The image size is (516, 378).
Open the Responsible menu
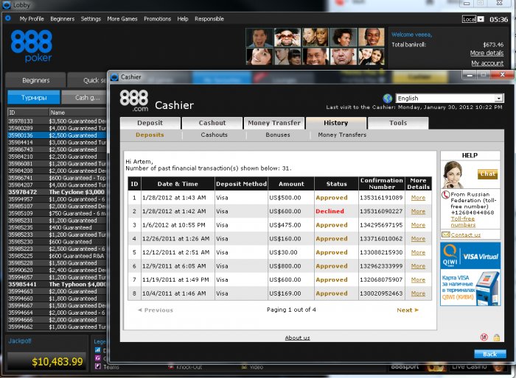coord(209,18)
